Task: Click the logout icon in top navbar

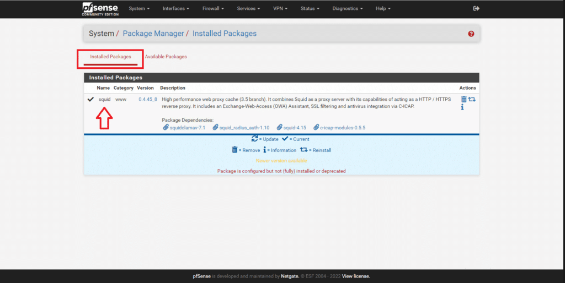Action: pyautogui.click(x=477, y=9)
